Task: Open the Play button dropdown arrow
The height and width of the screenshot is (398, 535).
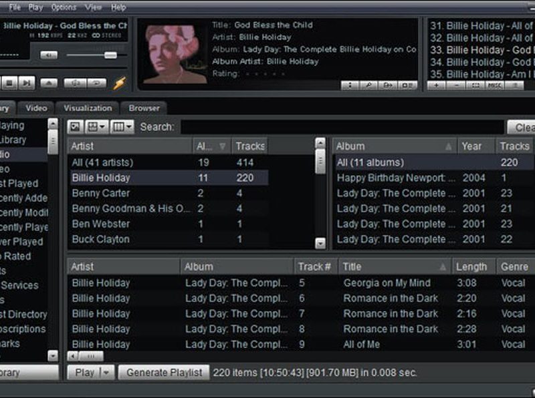Action: tap(105, 373)
